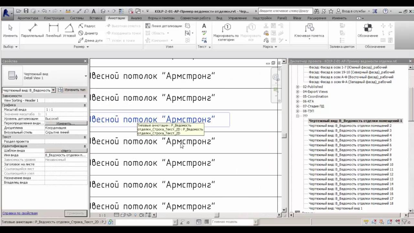This screenshot has height=233, width=414.
Task: Open the Ключевая пометка tool
Action: [x=309, y=31]
